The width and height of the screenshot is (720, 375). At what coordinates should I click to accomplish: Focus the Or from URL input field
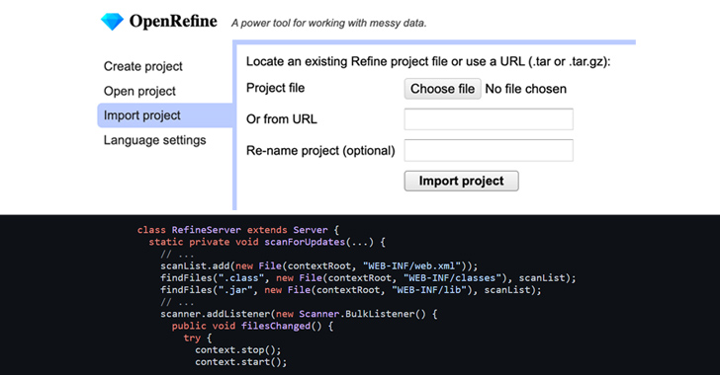pyautogui.click(x=489, y=119)
